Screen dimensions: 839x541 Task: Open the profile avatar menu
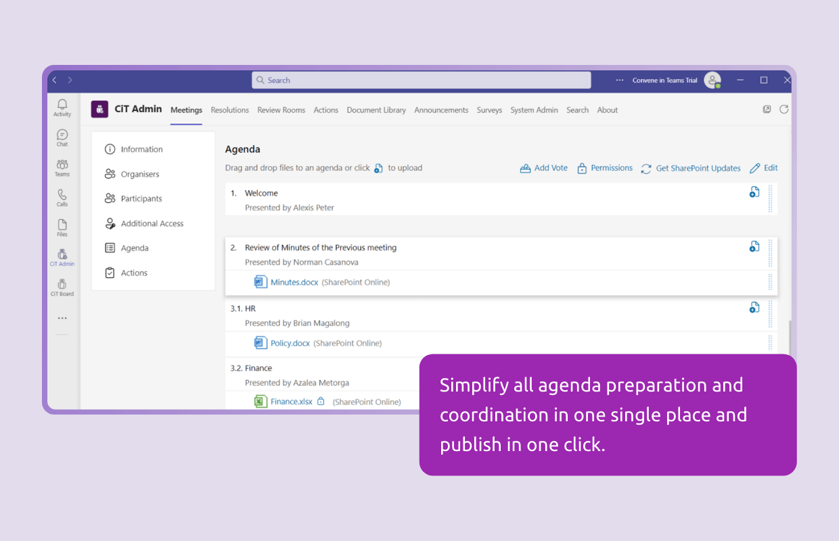point(712,80)
